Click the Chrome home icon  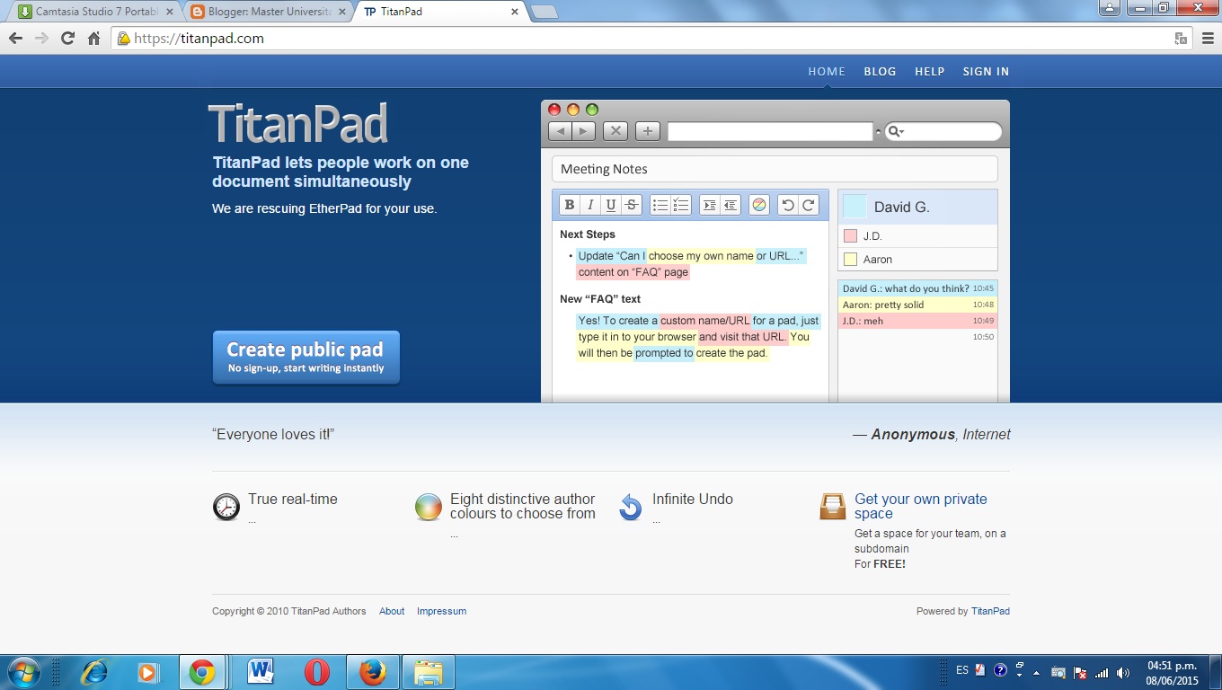tap(93, 39)
